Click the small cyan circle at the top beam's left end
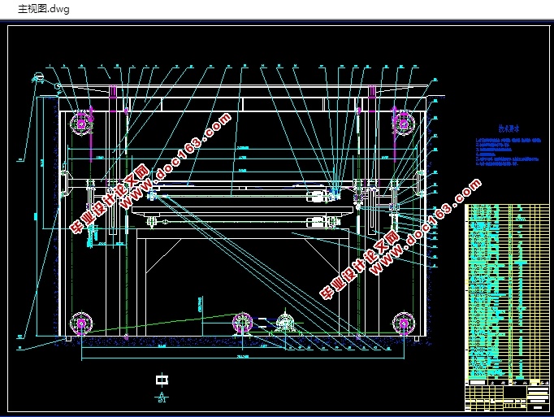554x417 pixels. pyautogui.click(x=57, y=85)
